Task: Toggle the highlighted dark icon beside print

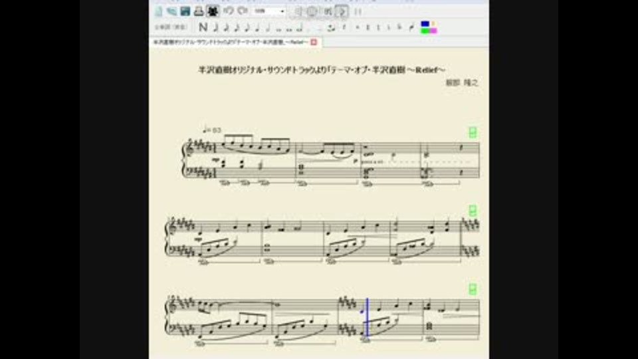Action: point(213,11)
